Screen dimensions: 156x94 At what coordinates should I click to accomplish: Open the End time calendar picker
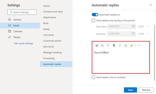133,34
